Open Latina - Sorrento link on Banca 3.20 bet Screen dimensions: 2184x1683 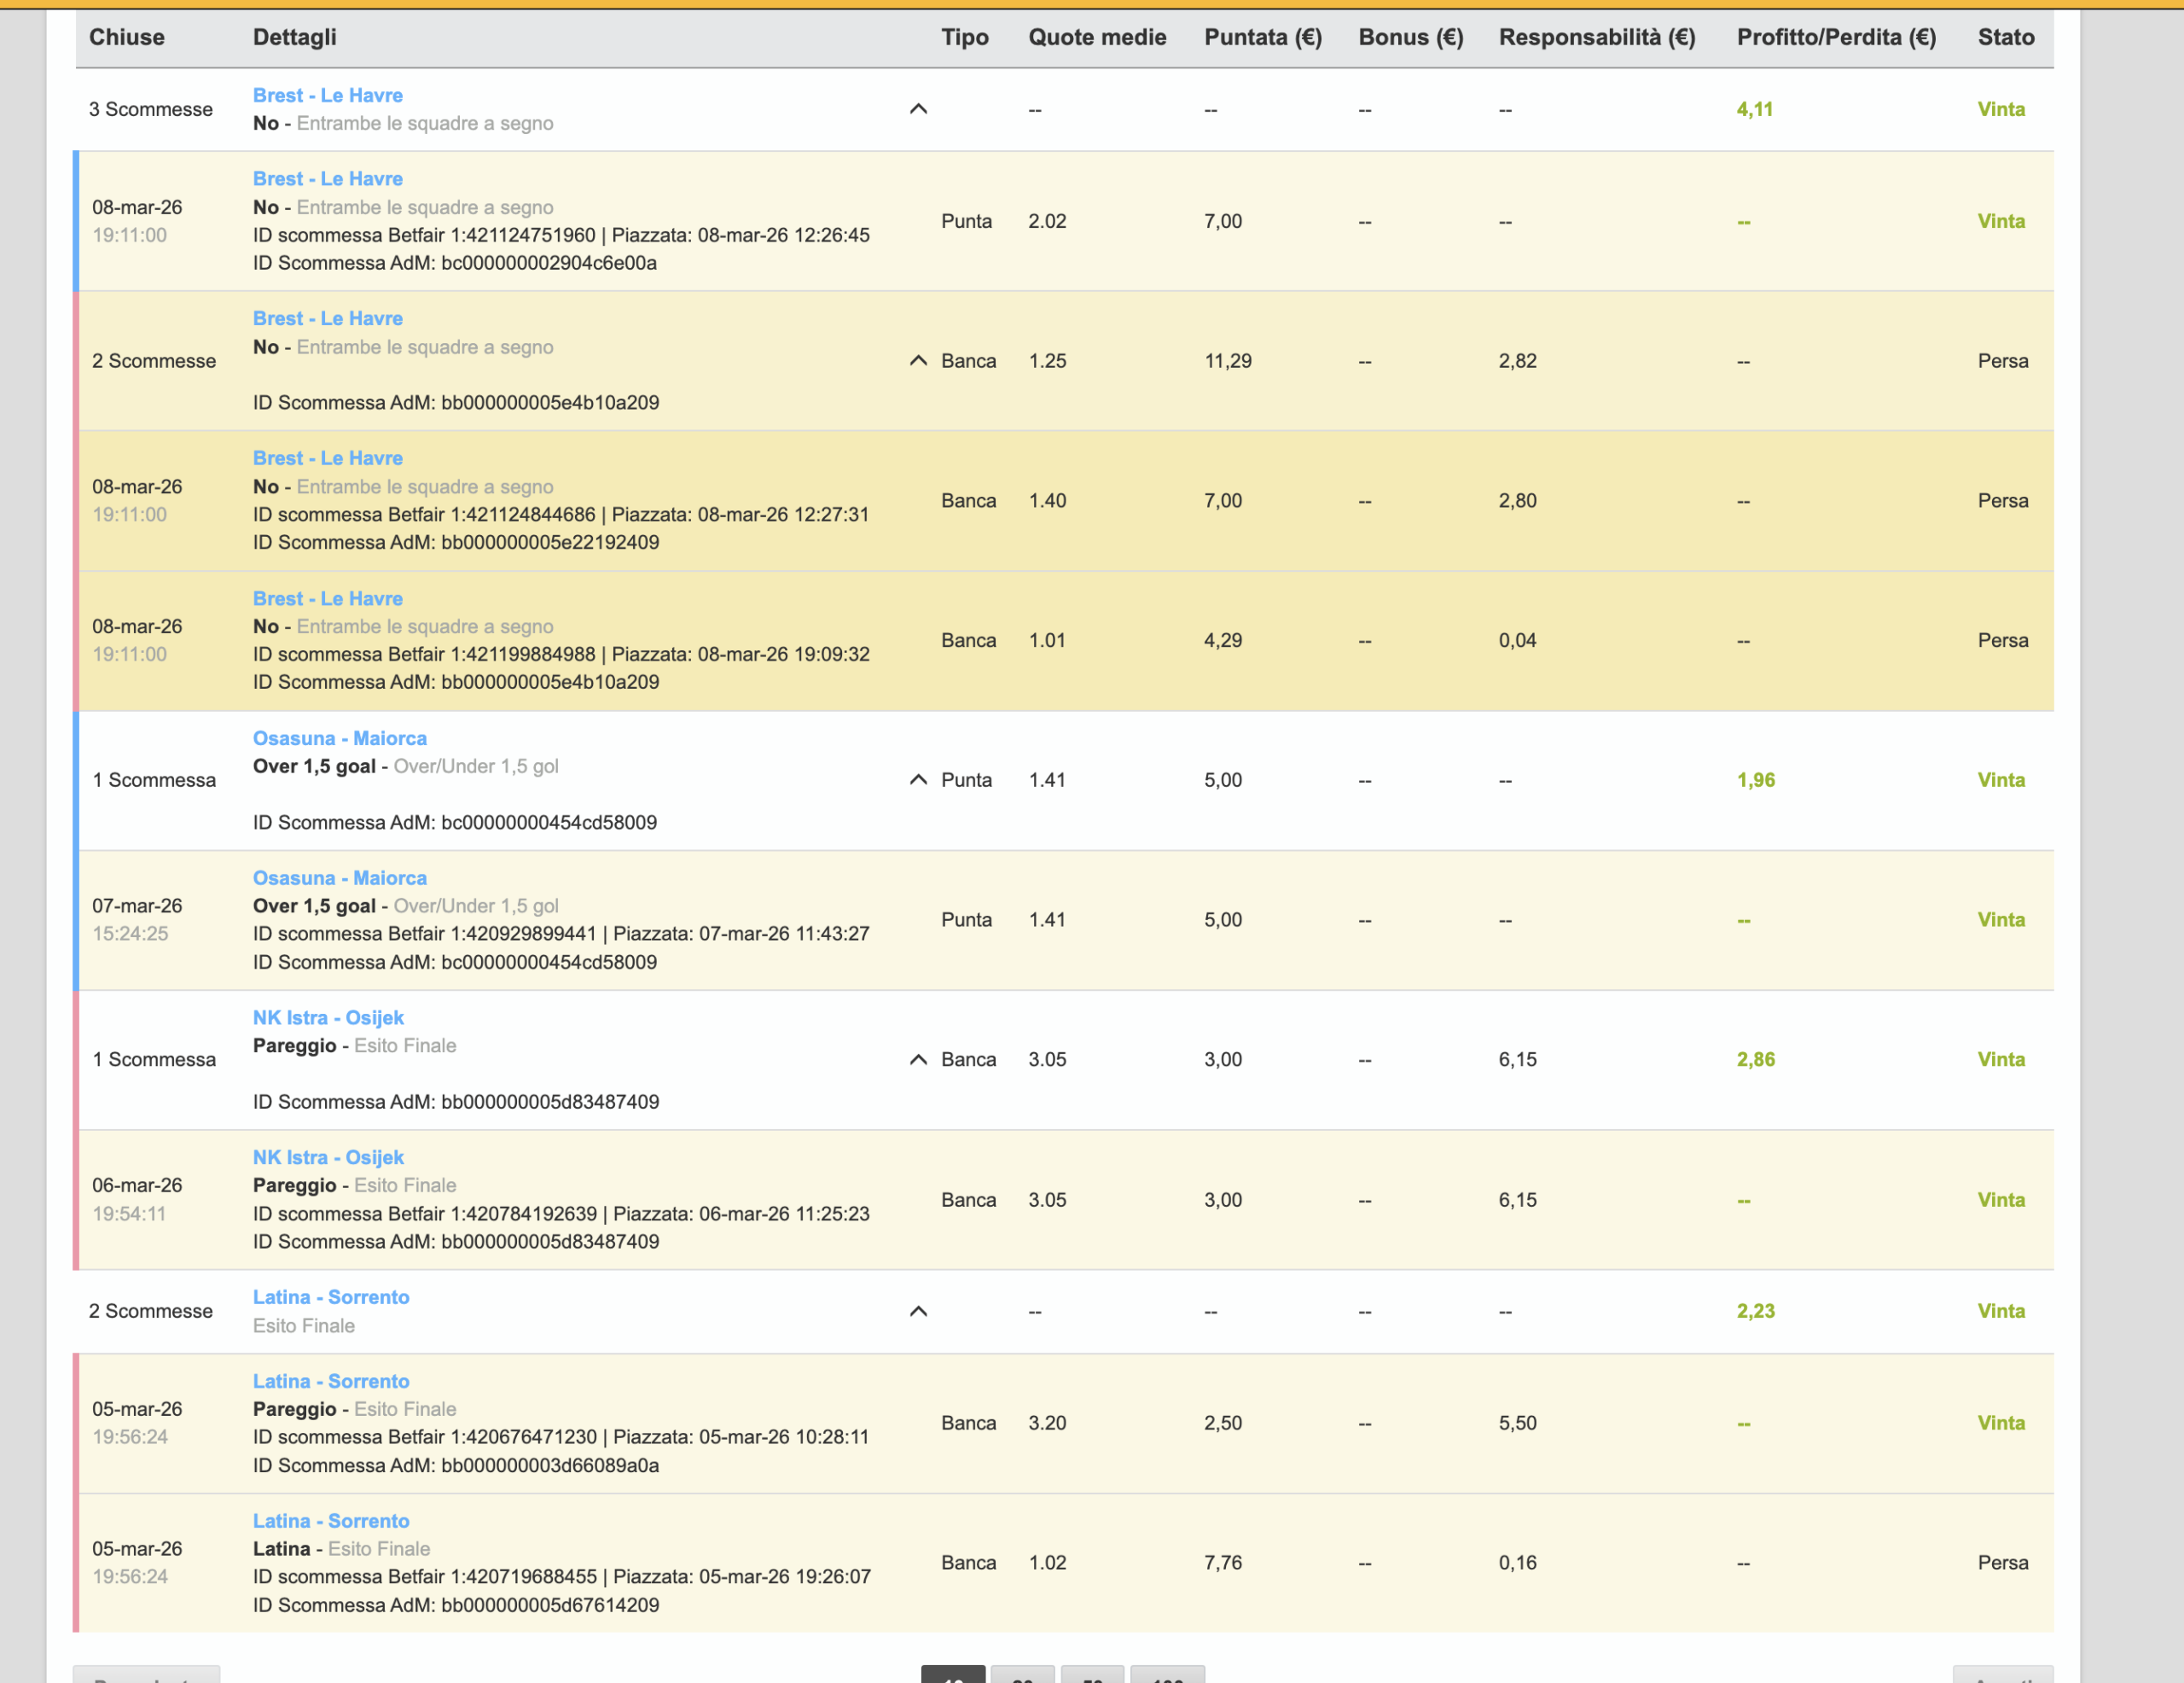click(330, 1381)
